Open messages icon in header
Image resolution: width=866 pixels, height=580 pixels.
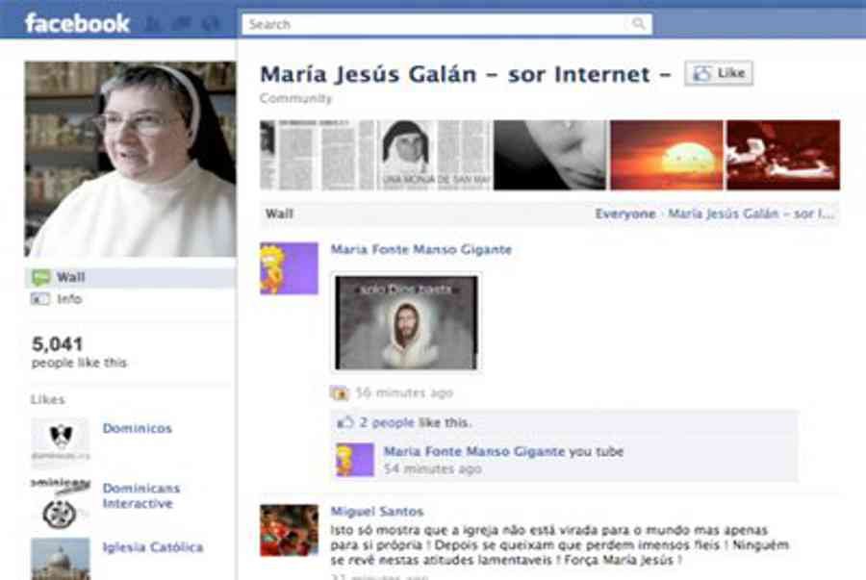pos(182,24)
